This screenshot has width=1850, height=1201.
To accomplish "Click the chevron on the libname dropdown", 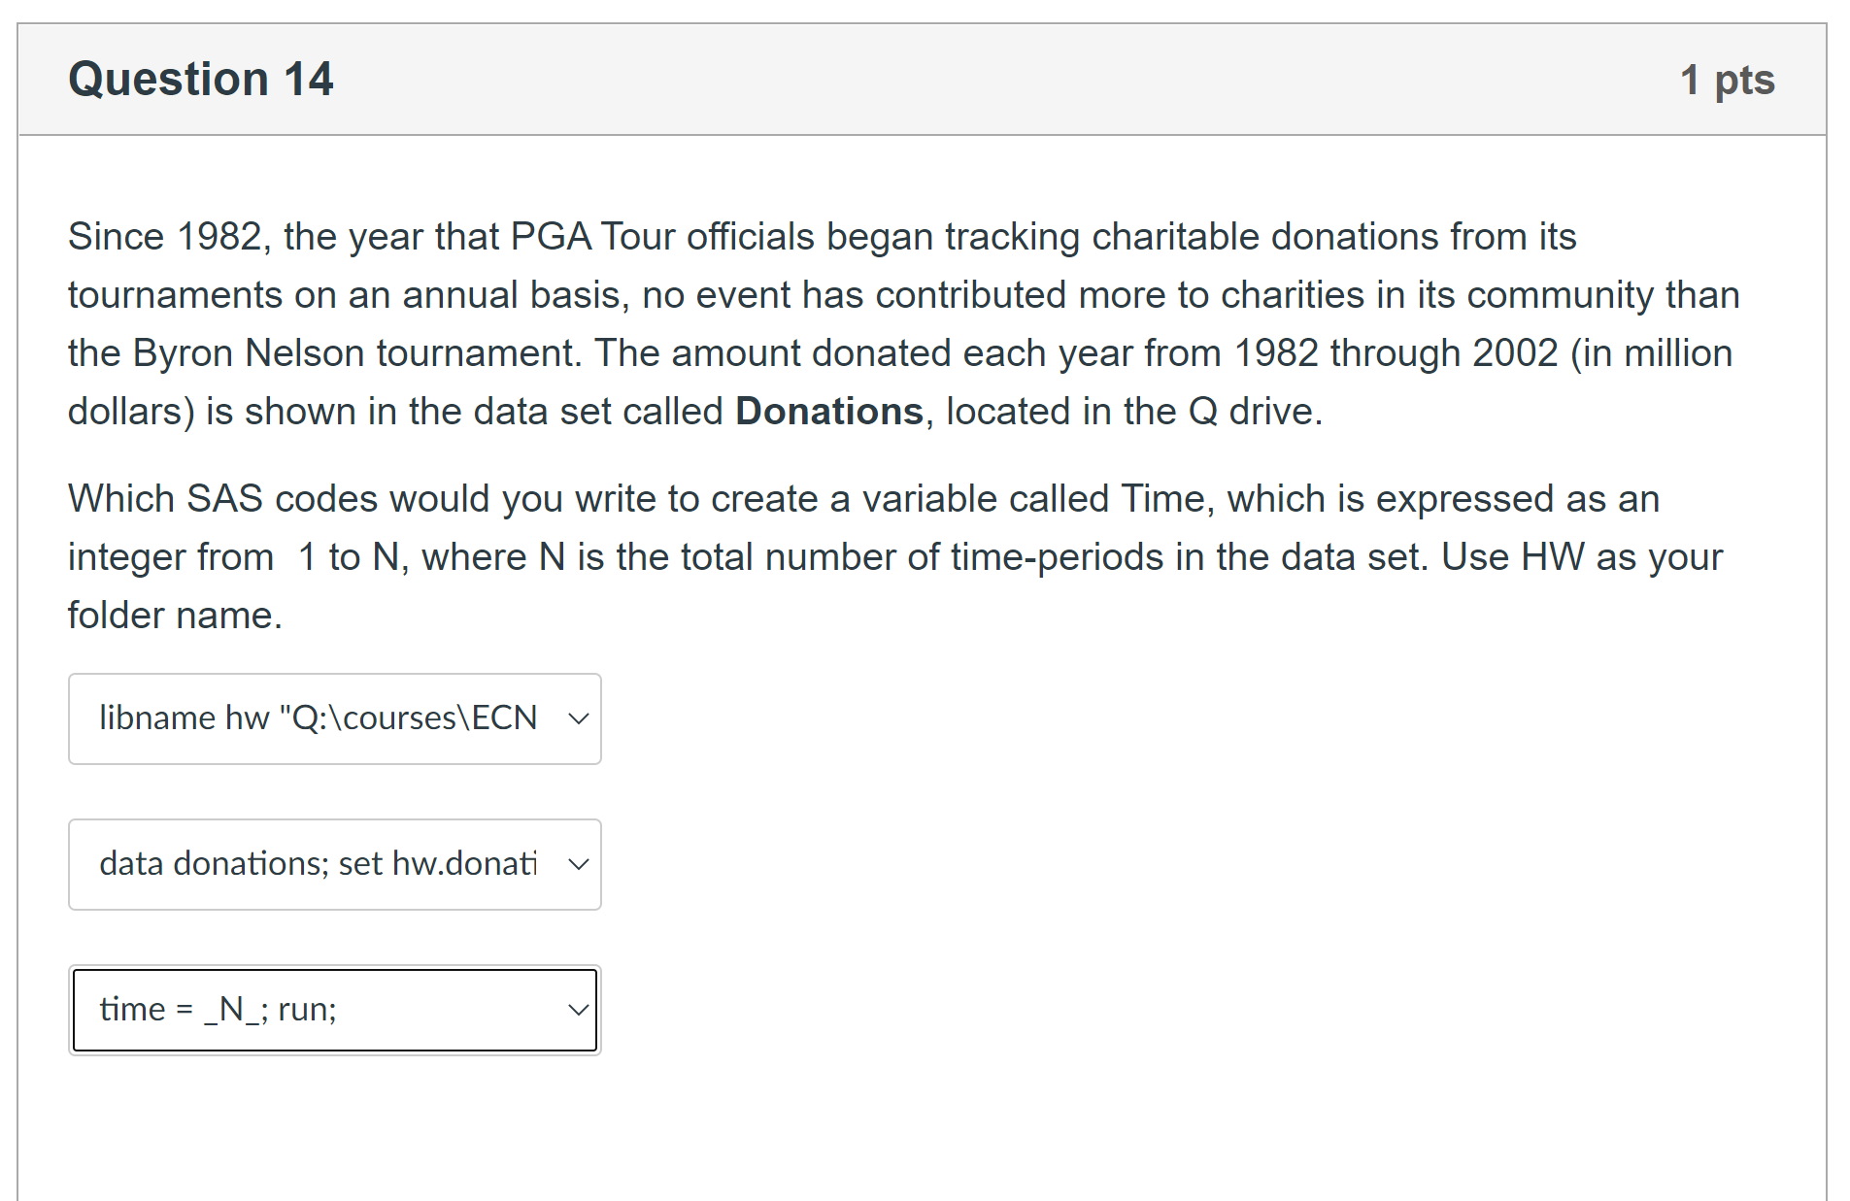I will 579,719.
